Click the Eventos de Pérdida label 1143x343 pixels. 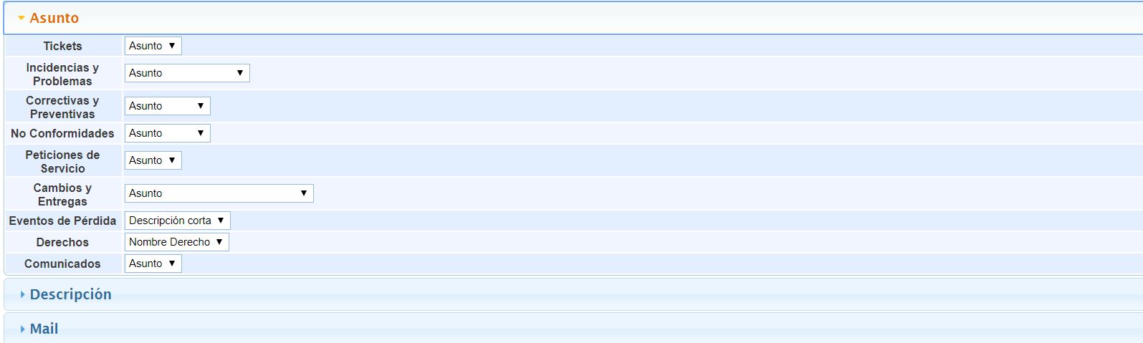coord(62,221)
